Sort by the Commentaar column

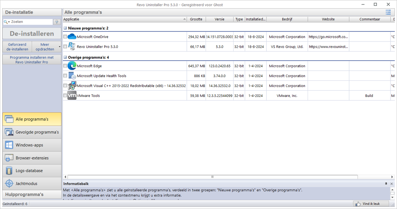(x=370, y=19)
